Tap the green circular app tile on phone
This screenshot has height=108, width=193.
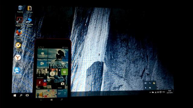(65, 72)
